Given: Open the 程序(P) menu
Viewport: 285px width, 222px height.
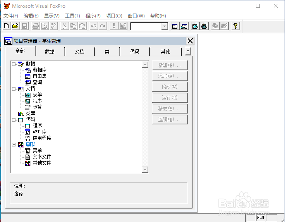Looking at the screenshot, I should point(93,16).
